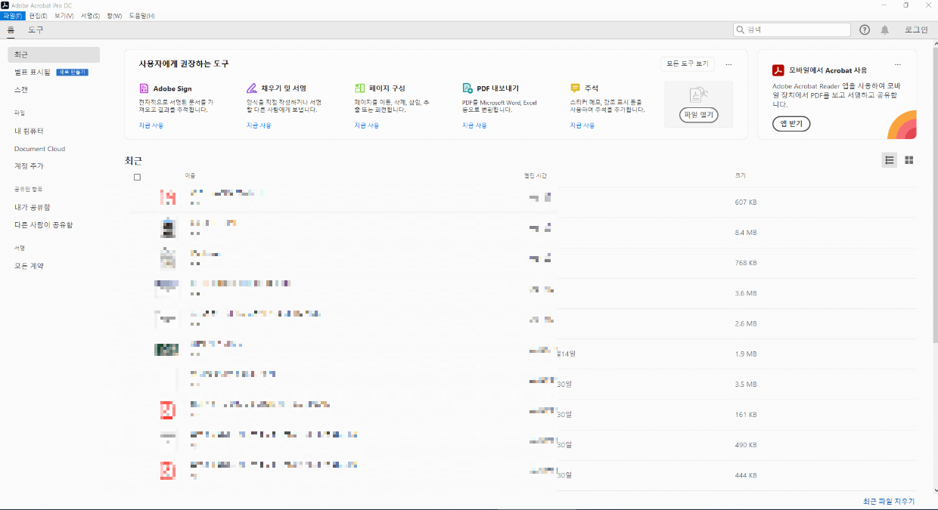Screen dimensions: 938x510
Task: Select the file row sized 768 KB
Action: (522, 263)
